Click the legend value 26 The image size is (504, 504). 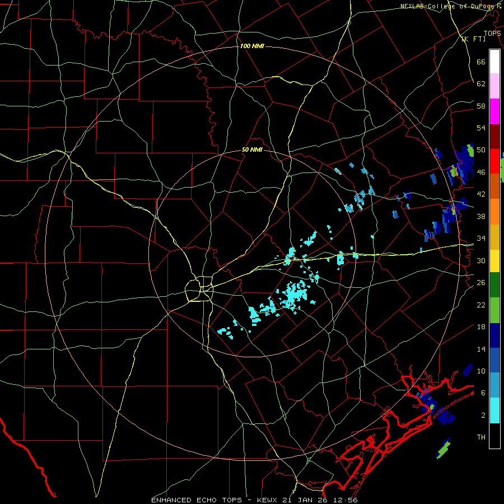pyautogui.click(x=481, y=283)
